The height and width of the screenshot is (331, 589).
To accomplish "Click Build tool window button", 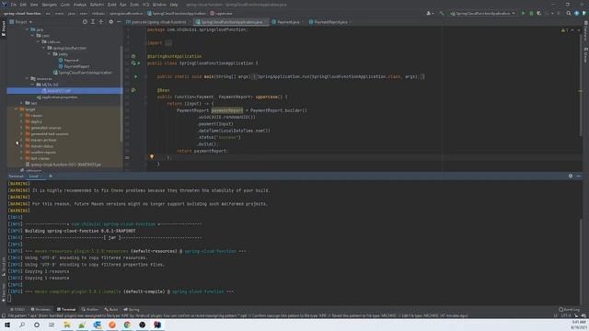I will (111, 310).
